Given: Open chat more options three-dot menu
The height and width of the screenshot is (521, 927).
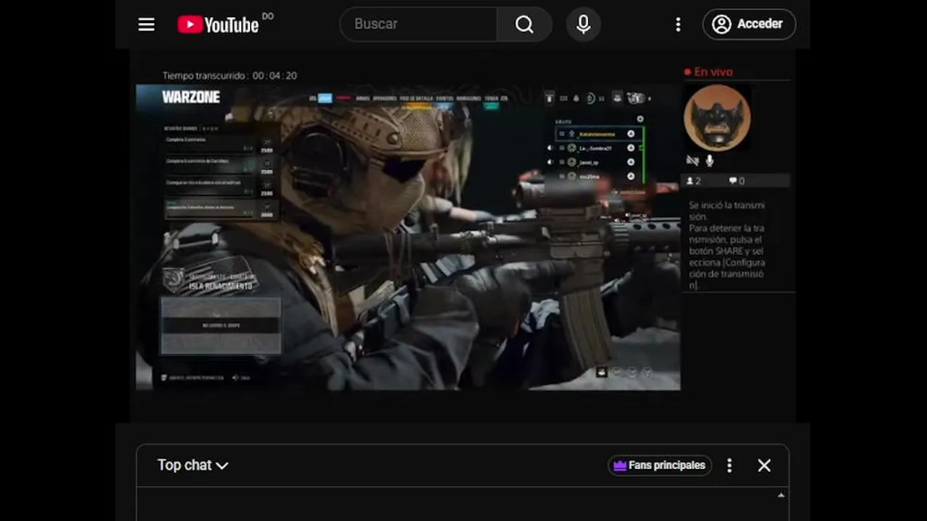Looking at the screenshot, I should point(729,465).
